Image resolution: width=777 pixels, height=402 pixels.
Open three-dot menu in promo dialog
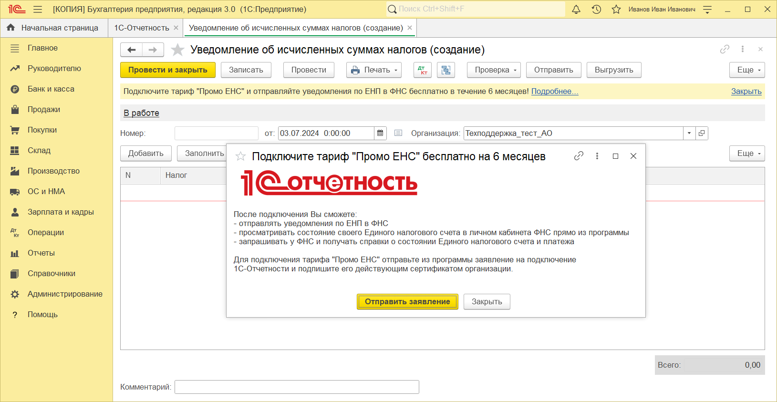tap(597, 156)
